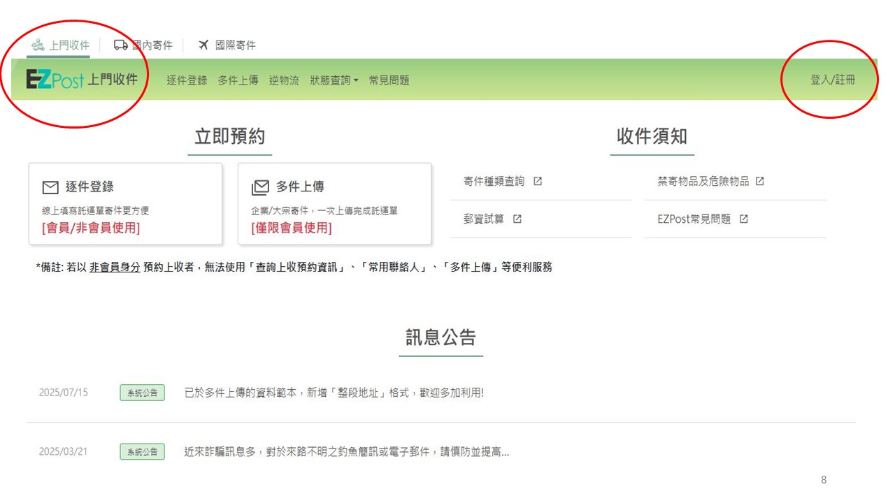
Task: Click the 訊息公告 heading
Action: click(x=441, y=337)
